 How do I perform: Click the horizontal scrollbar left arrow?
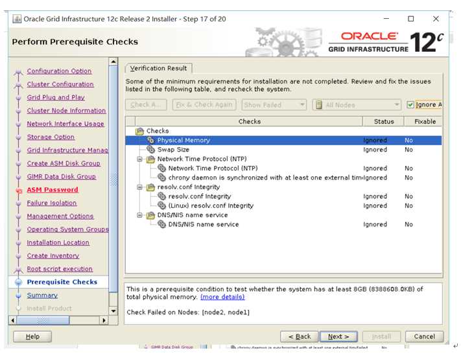tap(12, 320)
